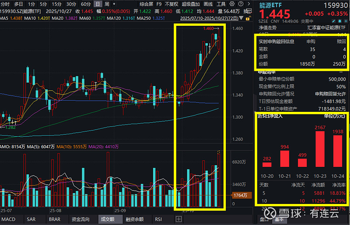Click the 能源ETF title in right panel
The image size is (350, 225).
coord(270,5)
